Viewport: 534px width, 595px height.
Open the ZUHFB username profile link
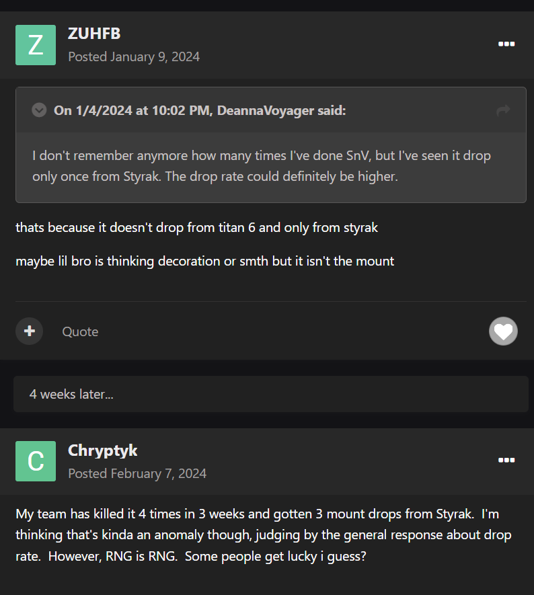94,34
